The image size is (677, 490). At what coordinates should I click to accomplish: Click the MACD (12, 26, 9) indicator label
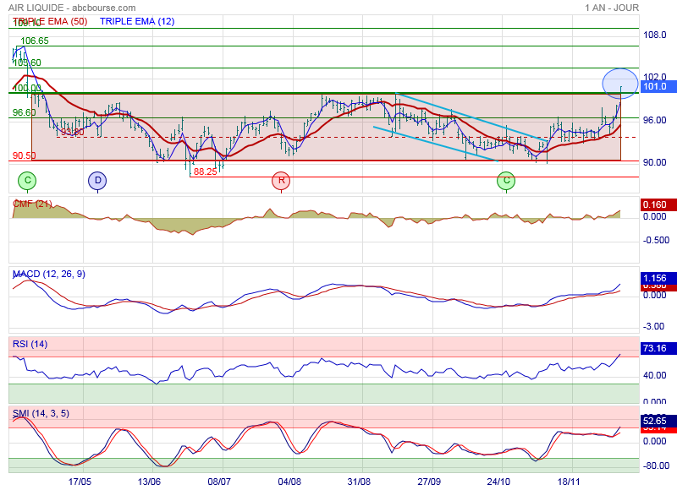pyautogui.click(x=48, y=275)
